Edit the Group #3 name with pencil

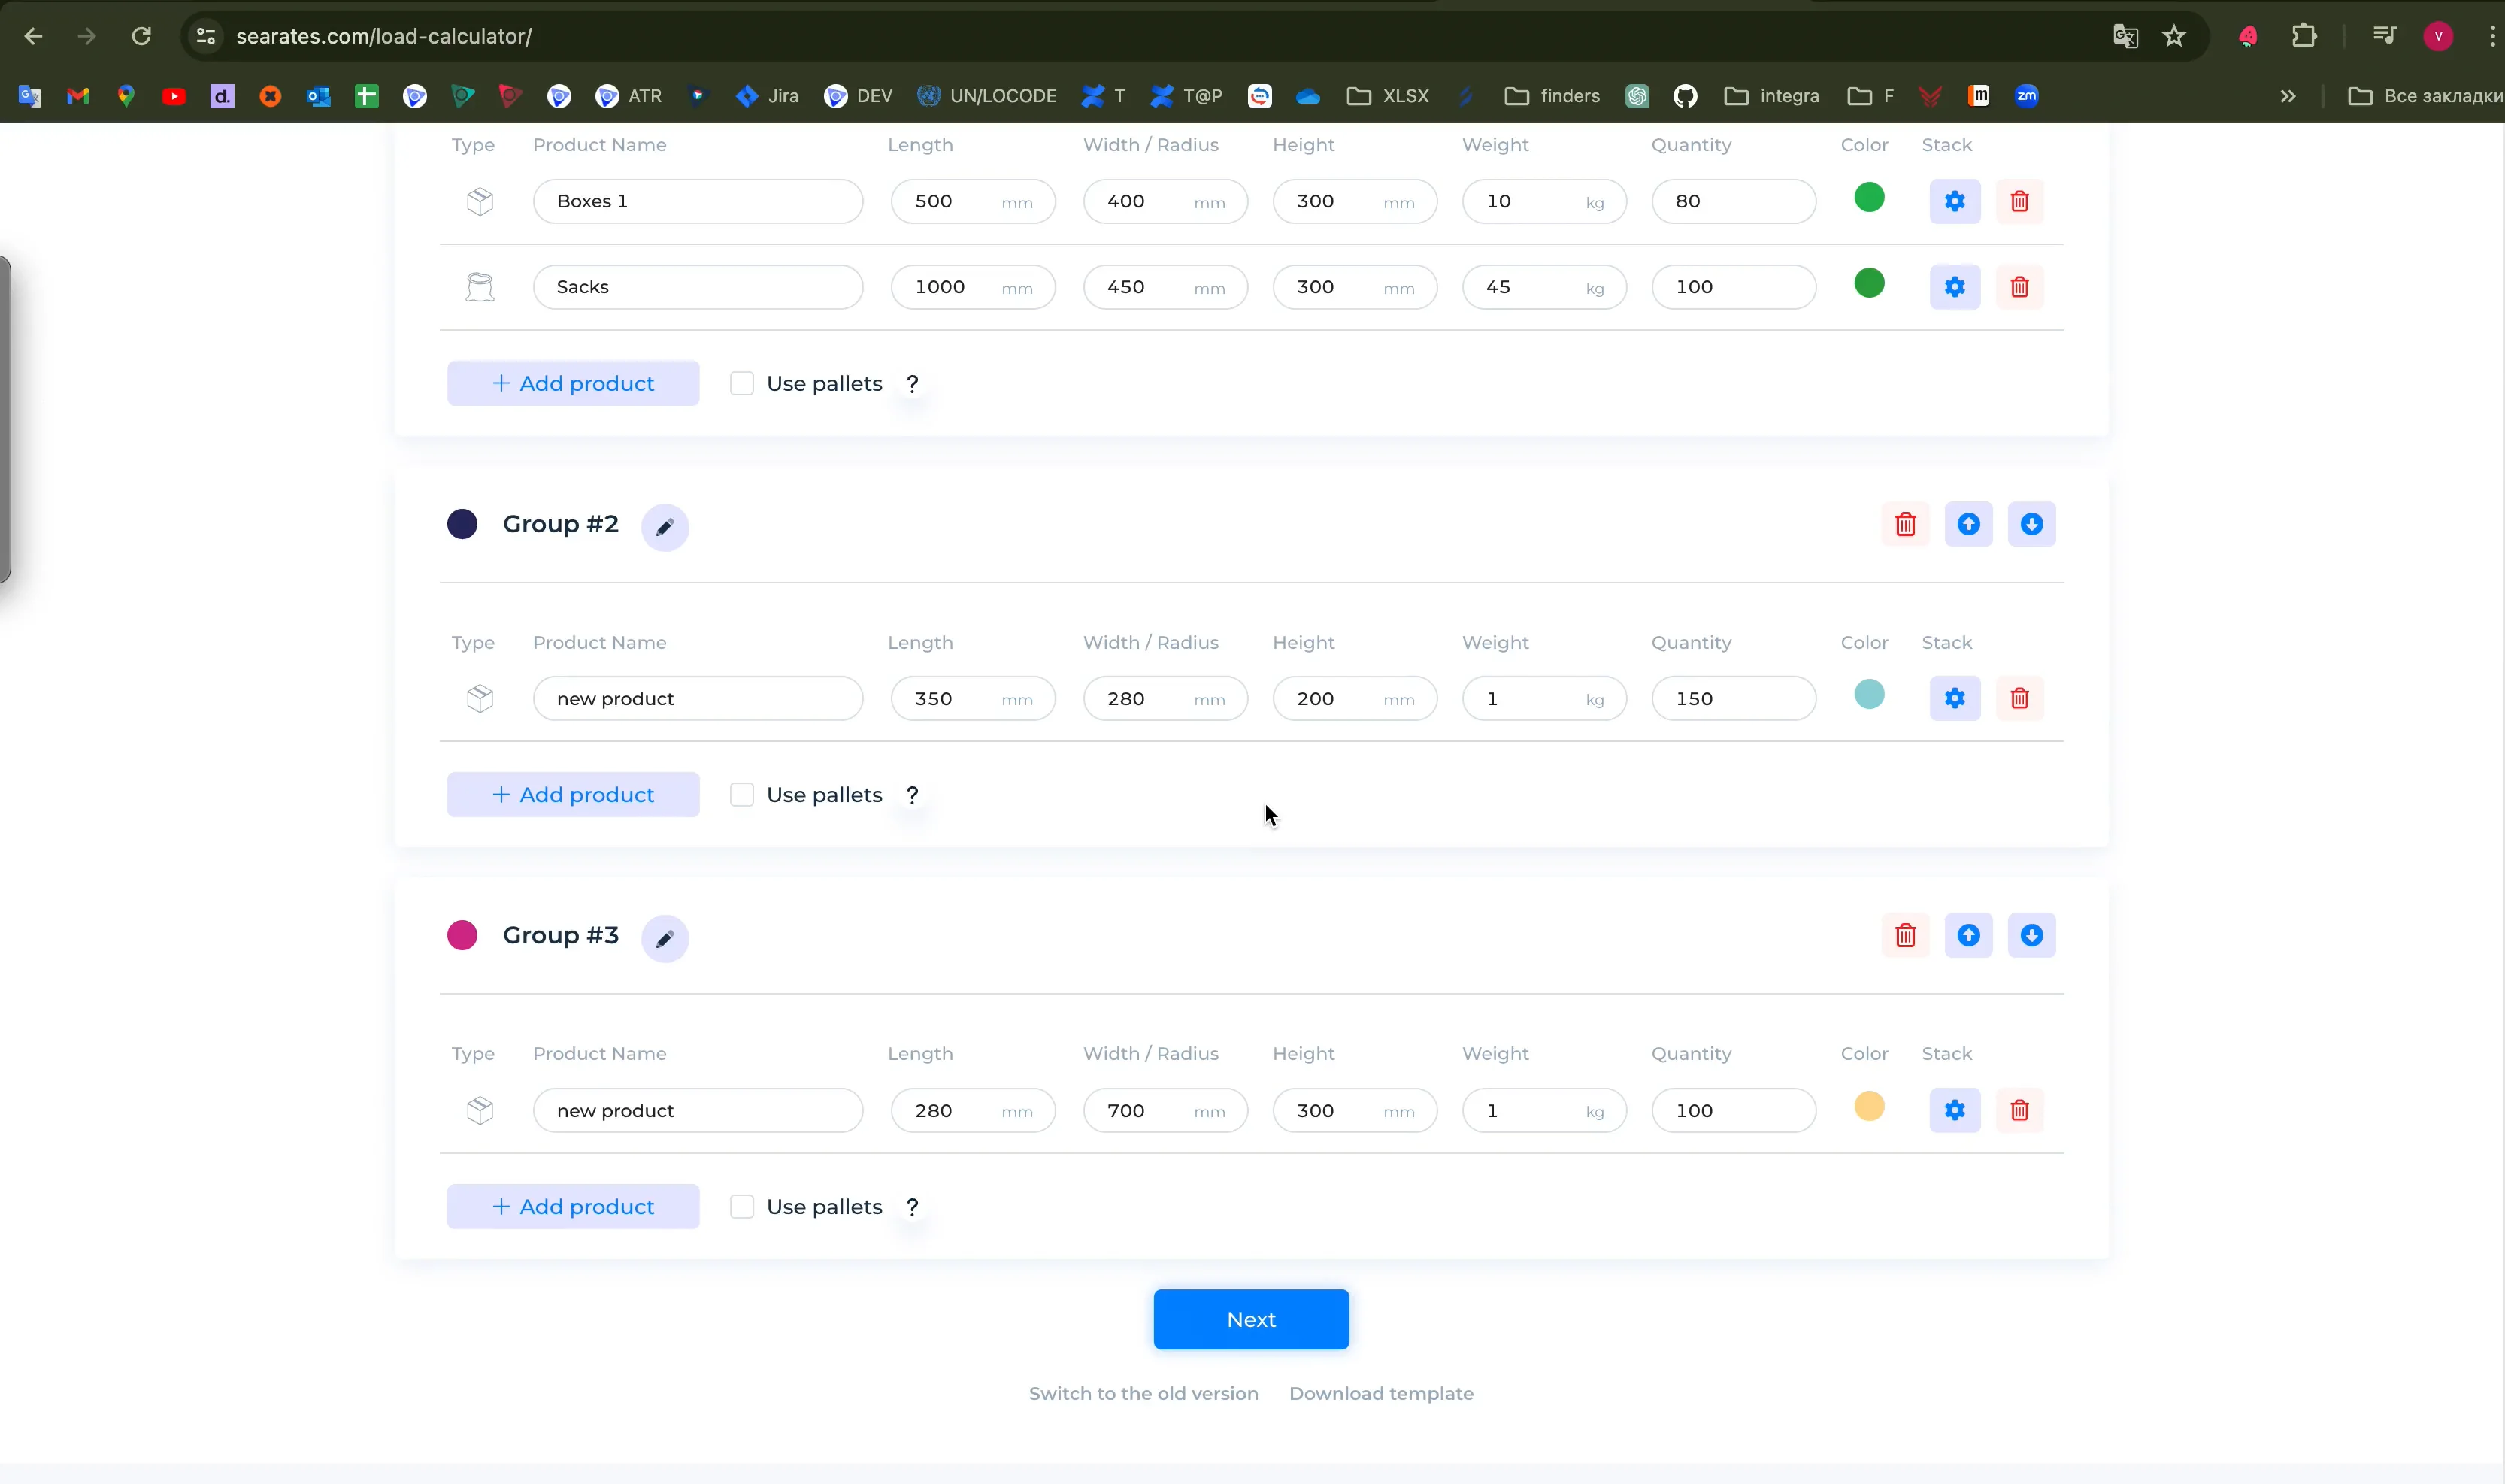[x=665, y=939]
